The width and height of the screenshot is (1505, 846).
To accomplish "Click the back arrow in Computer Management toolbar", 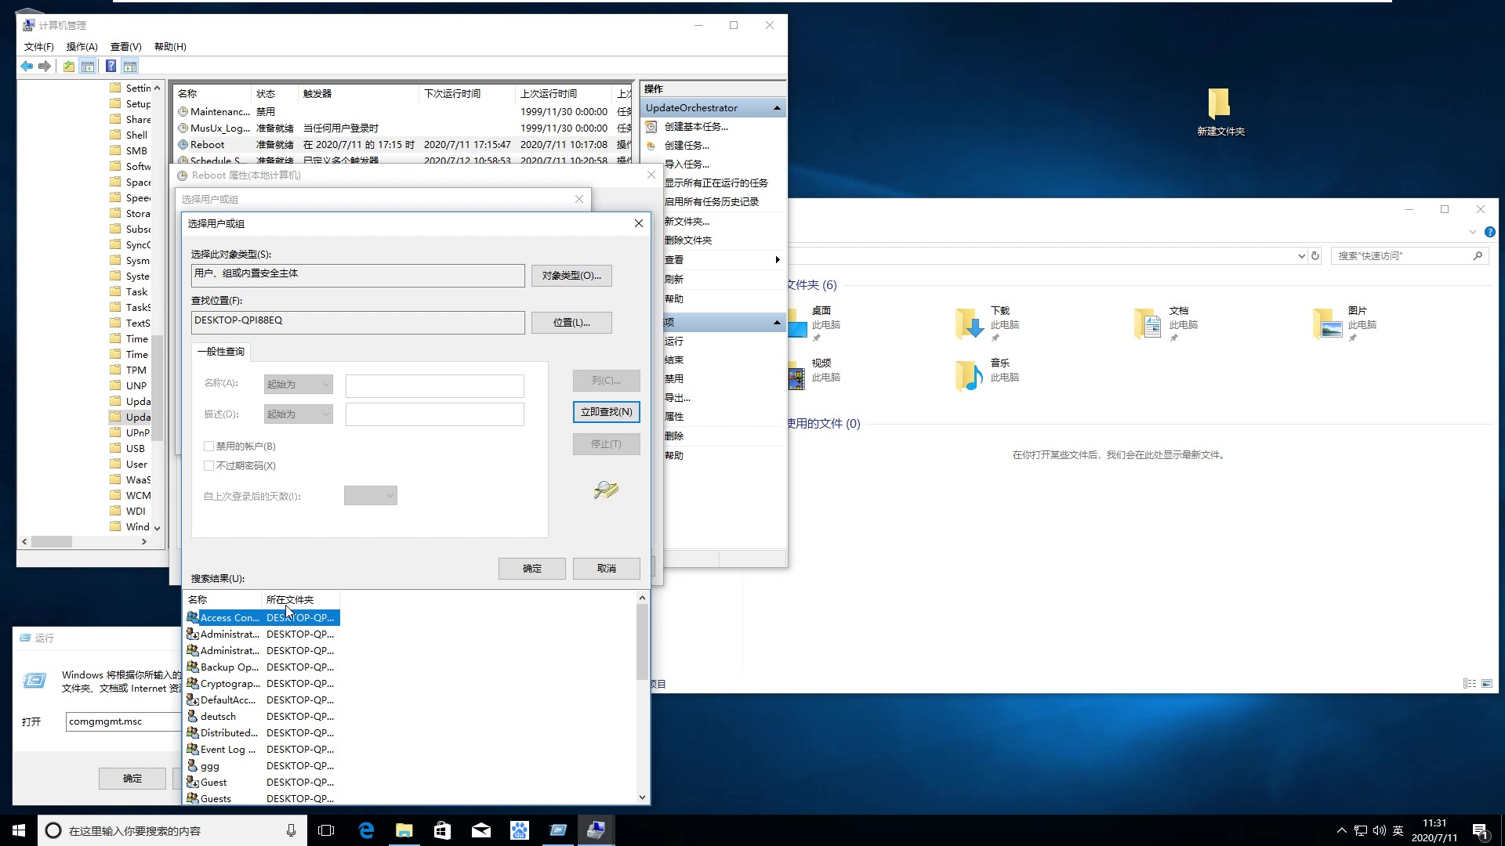I will pos(27,67).
